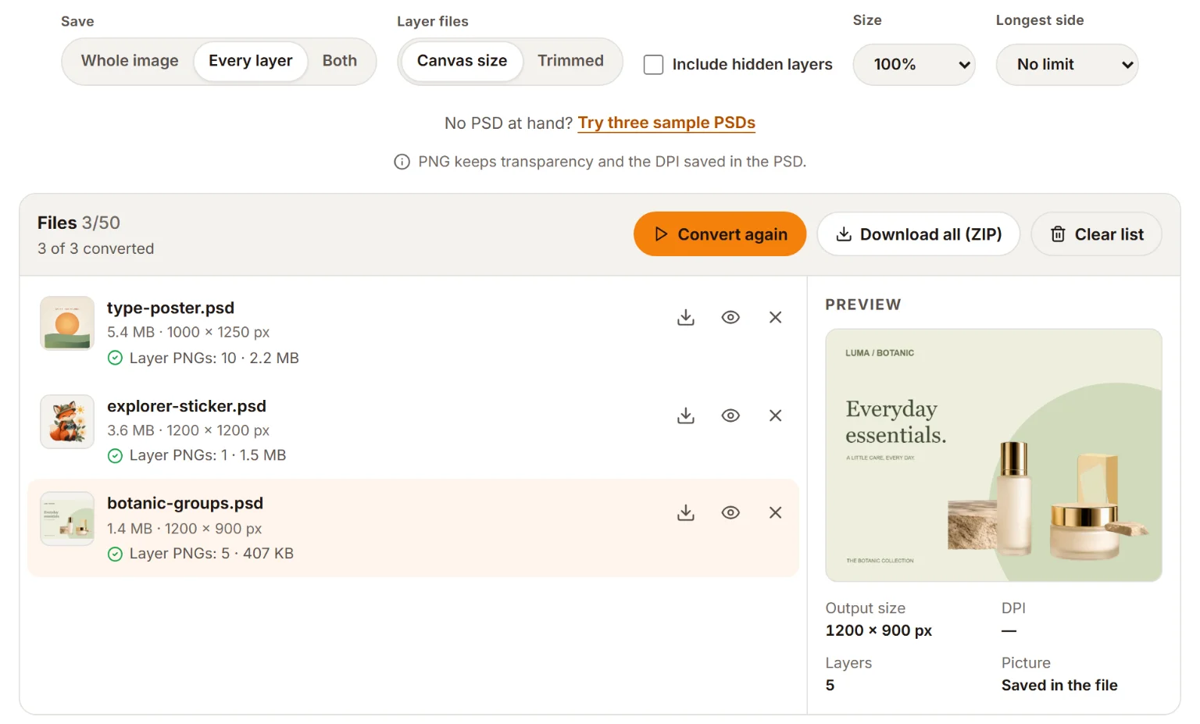Viewport: 1200px width, 724px height.
Task: Choose Trimmed layer files option
Action: (x=570, y=61)
